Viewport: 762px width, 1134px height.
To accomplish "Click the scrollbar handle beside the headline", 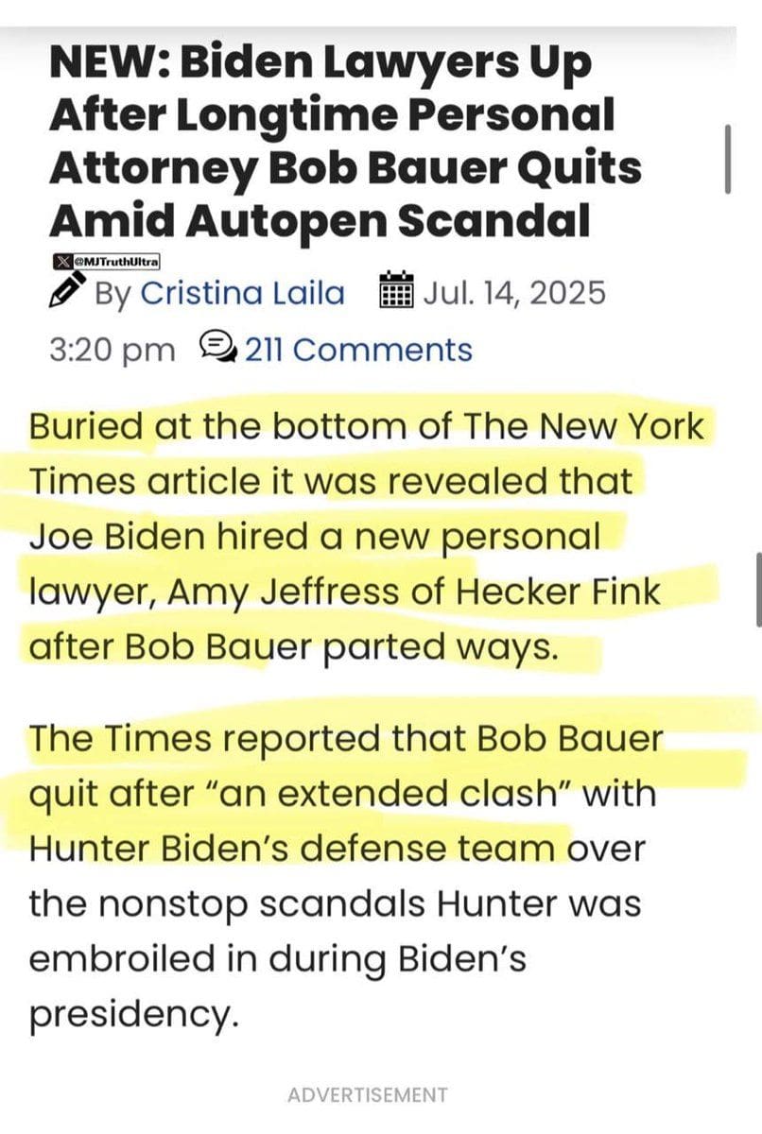I will (727, 158).
